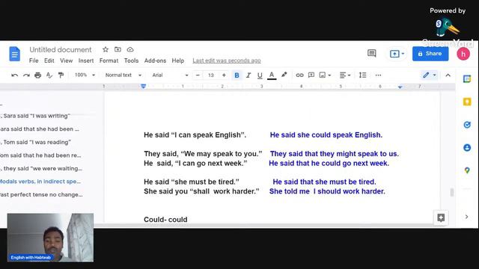Viewport: 479px width, 269px height.
Task: Star the Untitled document
Action: click(106, 49)
